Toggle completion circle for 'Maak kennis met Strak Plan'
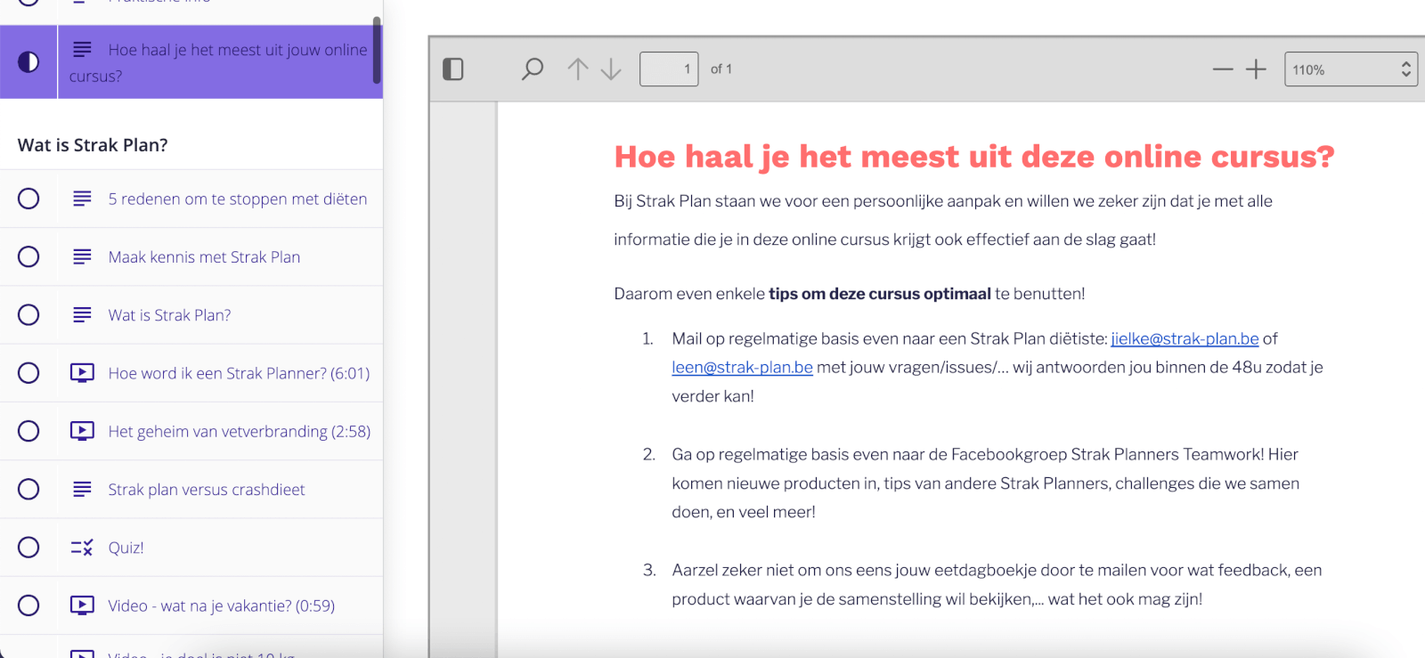The image size is (1425, 658). pos(28,256)
